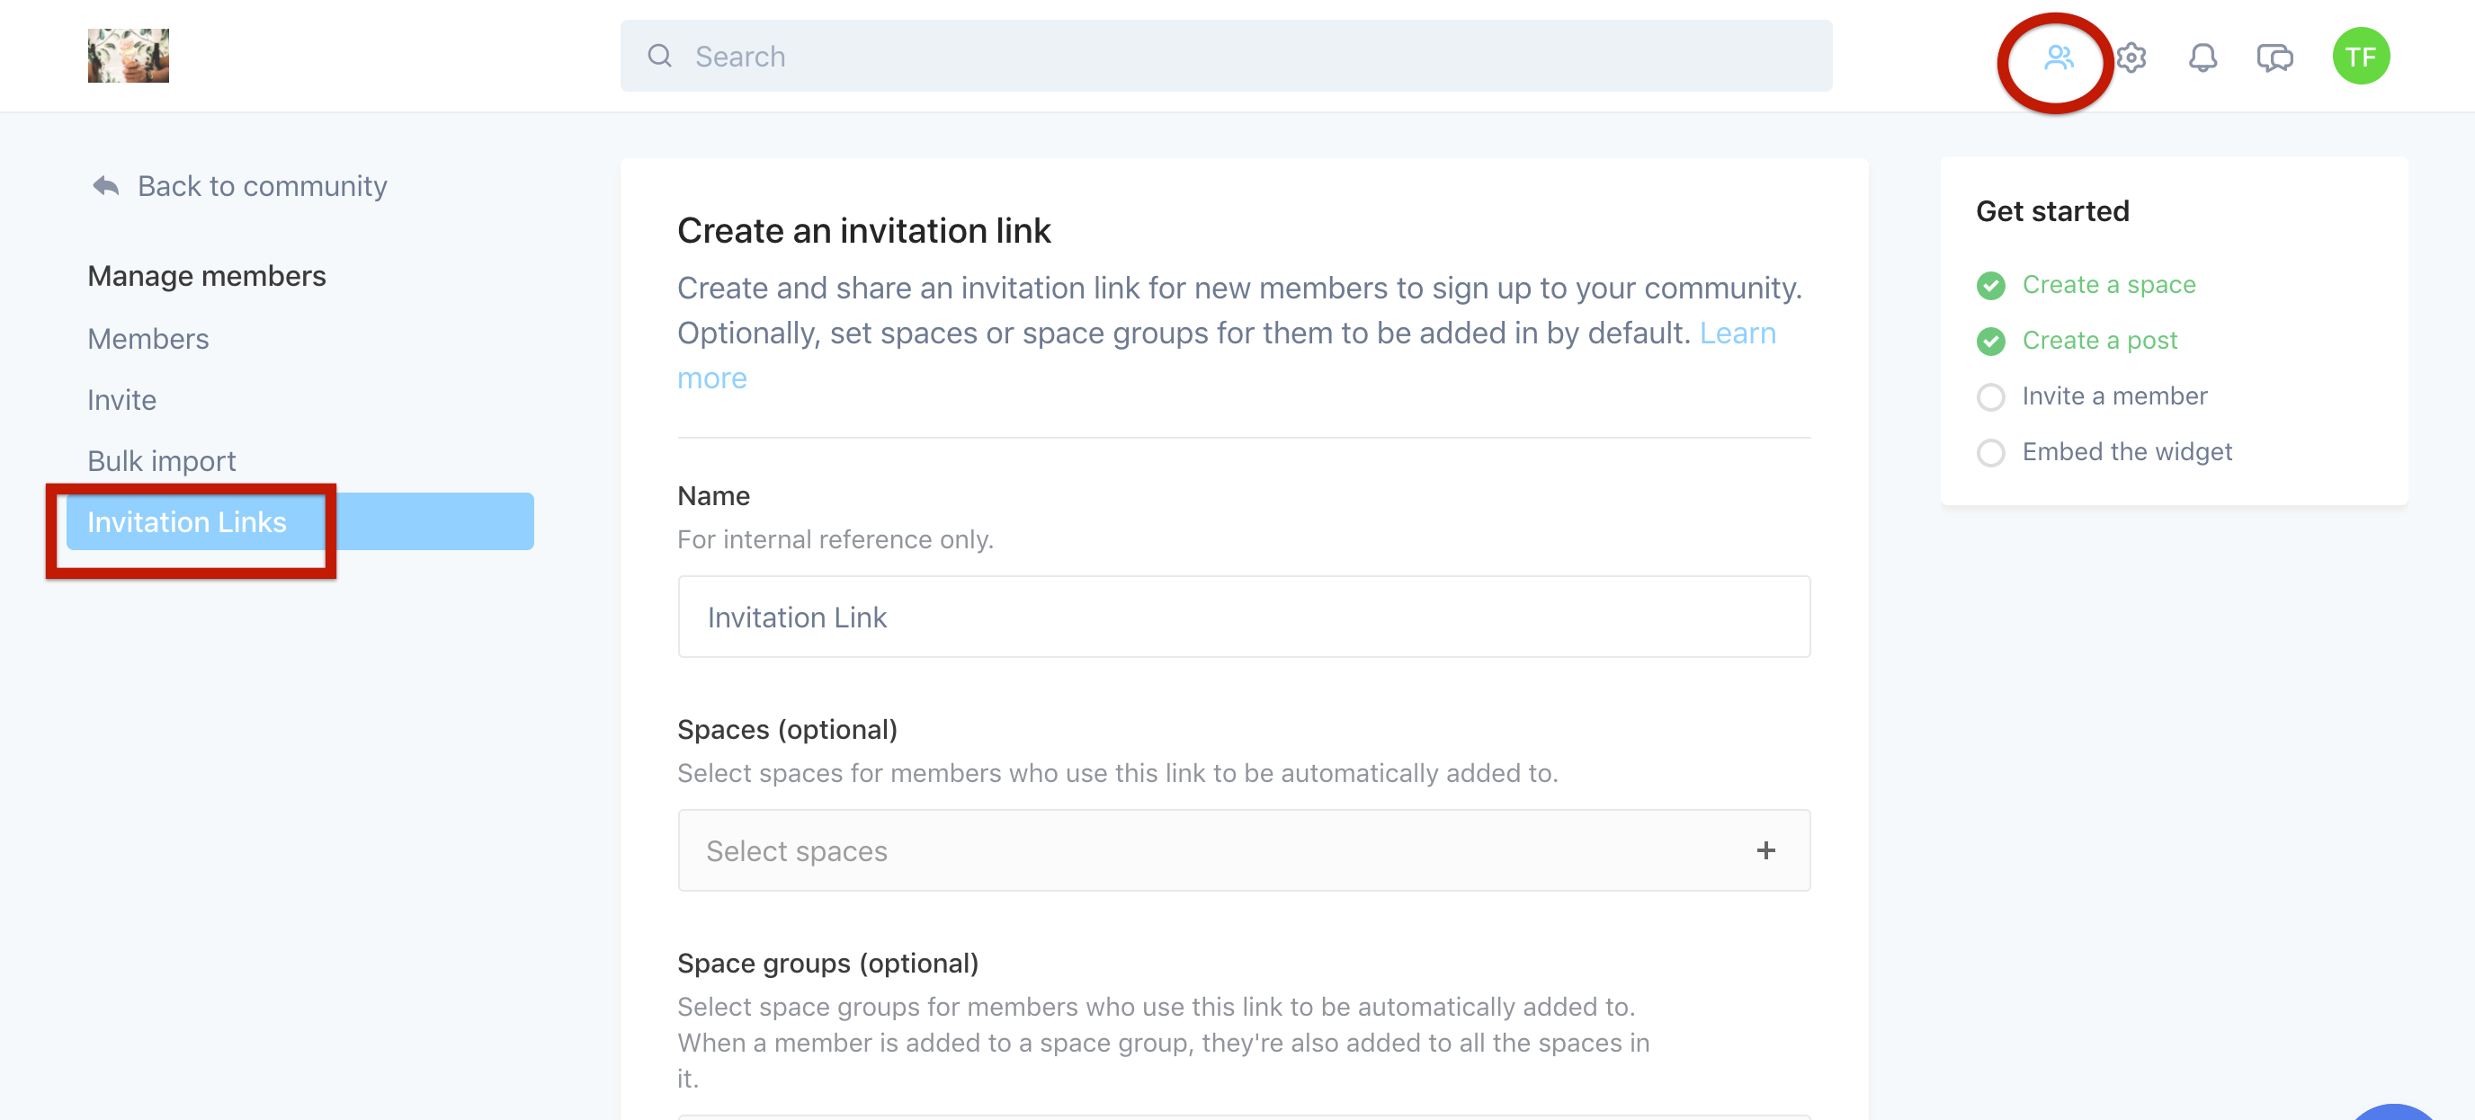
Task: Click green check beside Create a post
Action: tap(1991, 341)
